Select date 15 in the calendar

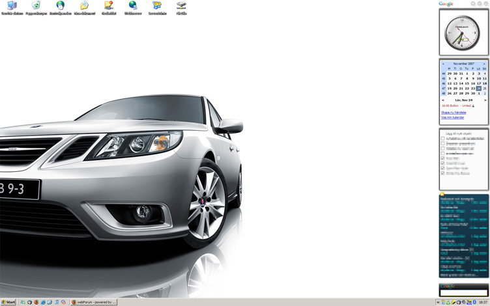click(x=467, y=83)
